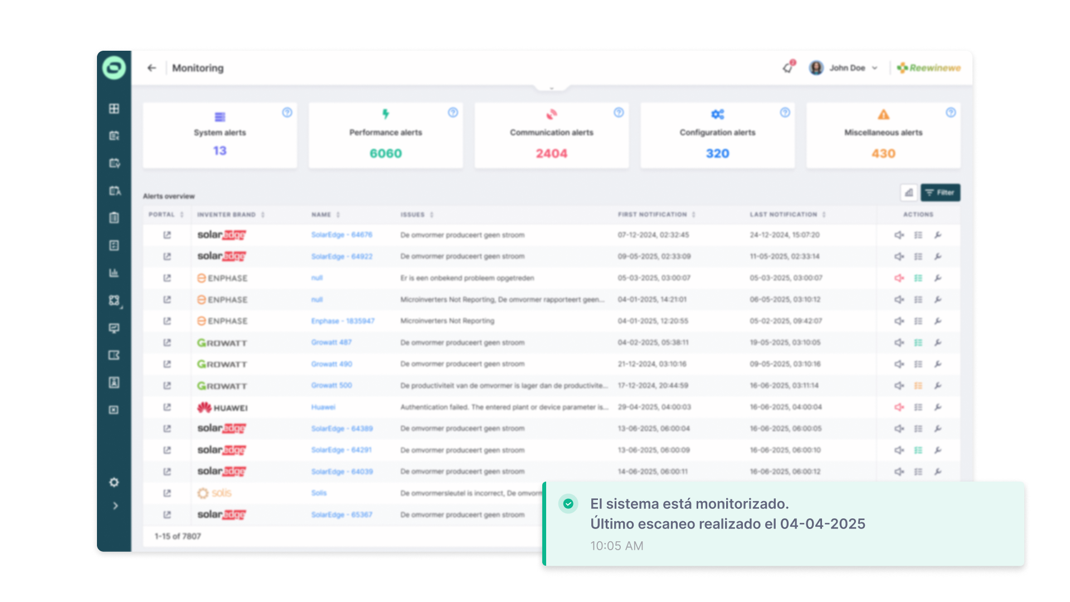This screenshot has width=1070, height=602.
Task: Click the back arrow next to Monitoring
Action: (x=152, y=68)
